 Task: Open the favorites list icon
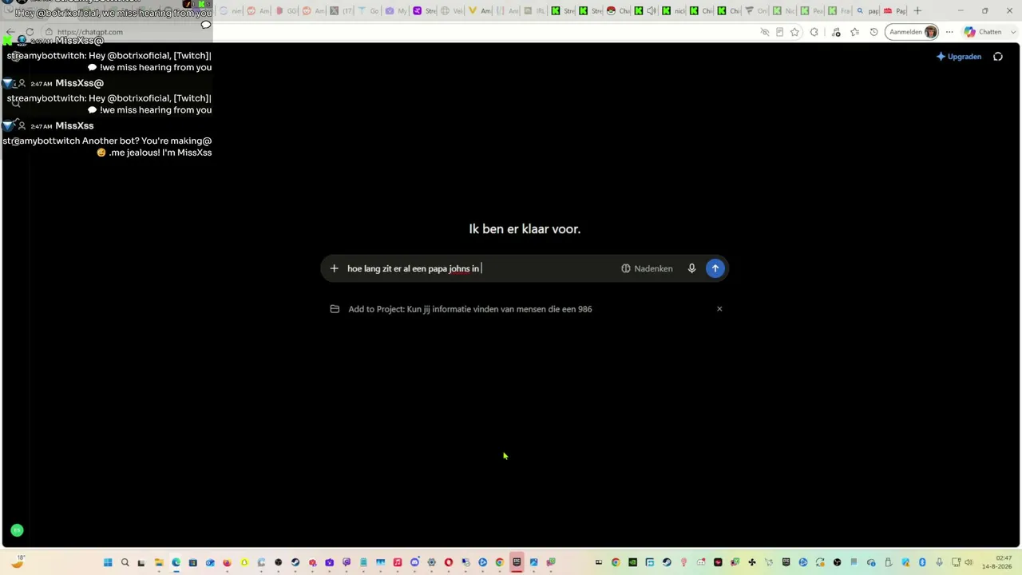[855, 32]
